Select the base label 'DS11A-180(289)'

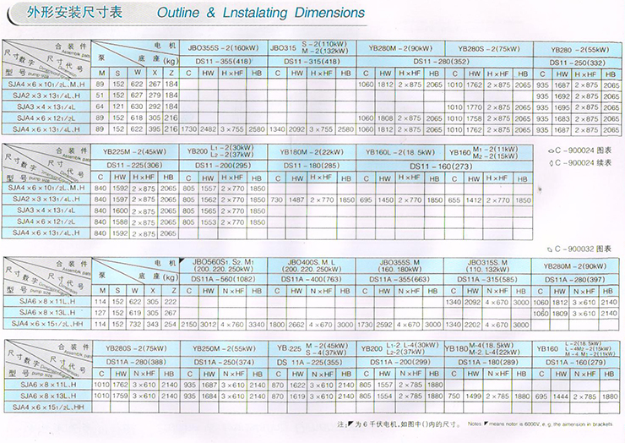click(x=488, y=362)
